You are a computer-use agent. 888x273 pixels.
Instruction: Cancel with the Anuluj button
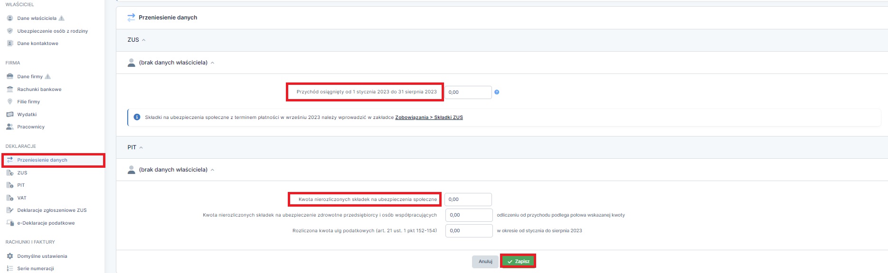[485, 261]
